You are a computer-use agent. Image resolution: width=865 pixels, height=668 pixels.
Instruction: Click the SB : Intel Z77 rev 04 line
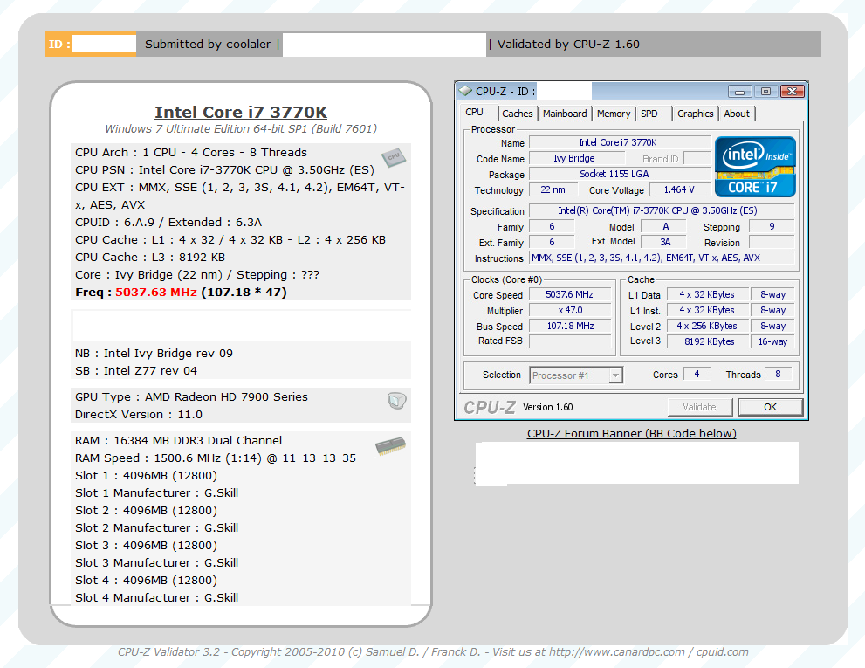(x=135, y=371)
